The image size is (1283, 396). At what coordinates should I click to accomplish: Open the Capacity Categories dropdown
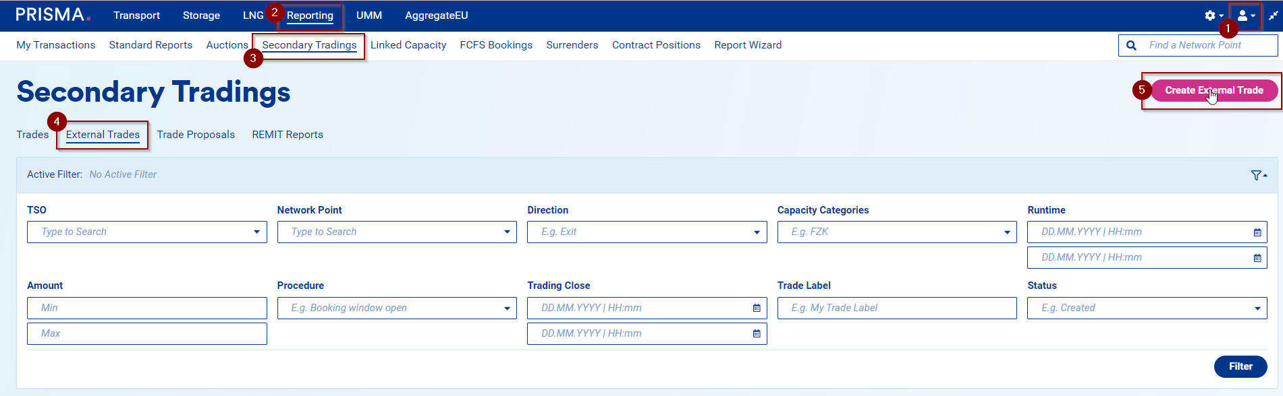pyautogui.click(x=1006, y=232)
